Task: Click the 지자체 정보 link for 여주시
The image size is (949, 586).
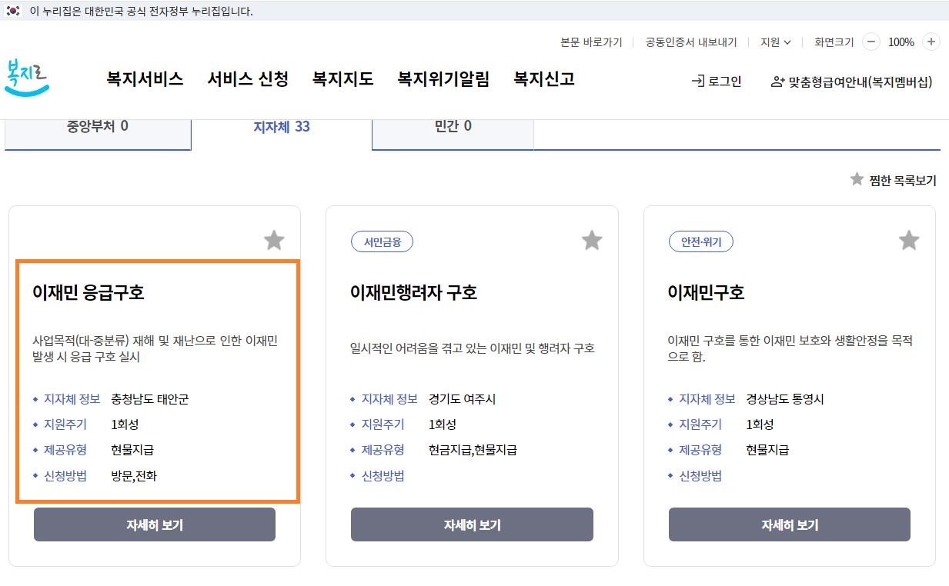Action: (x=389, y=399)
